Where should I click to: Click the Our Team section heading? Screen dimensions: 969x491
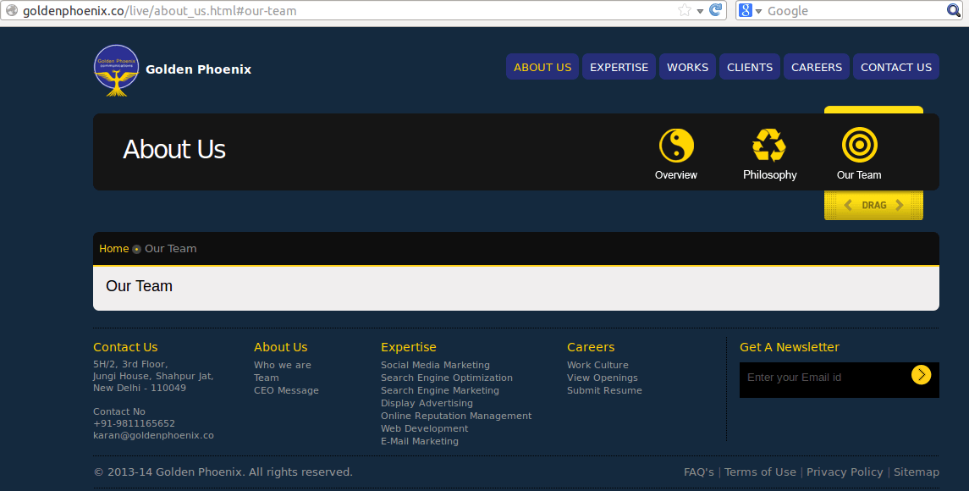(x=139, y=286)
